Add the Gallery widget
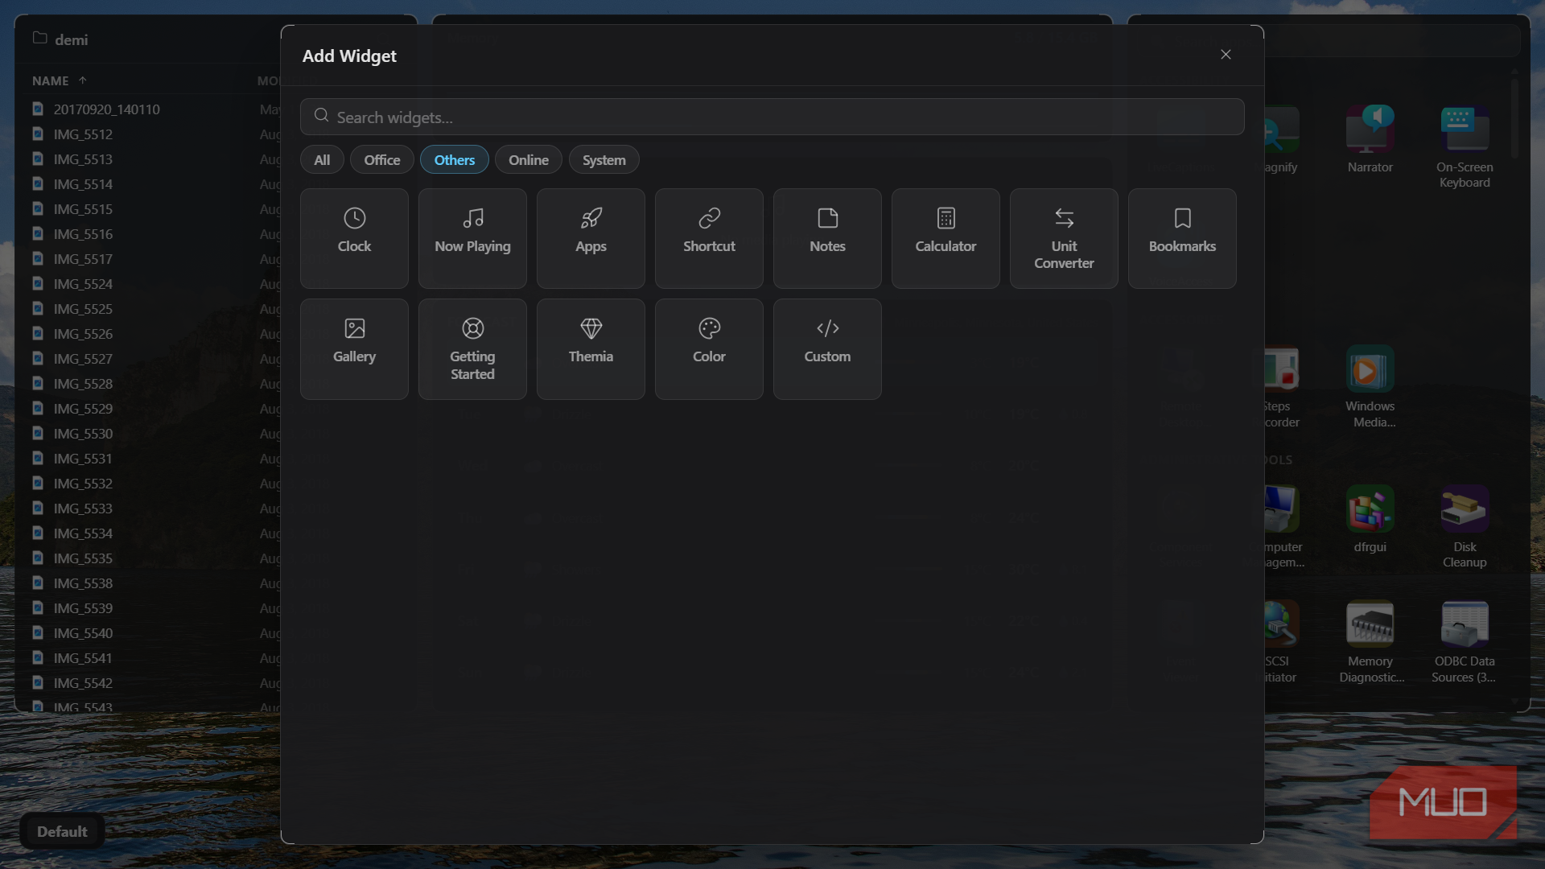1545x869 pixels. (354, 349)
